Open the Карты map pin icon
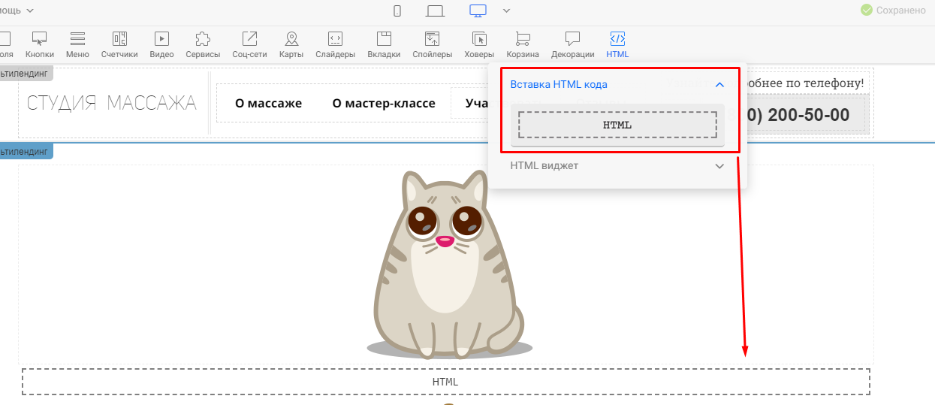Screen dimensions: 935x405 [x=291, y=39]
